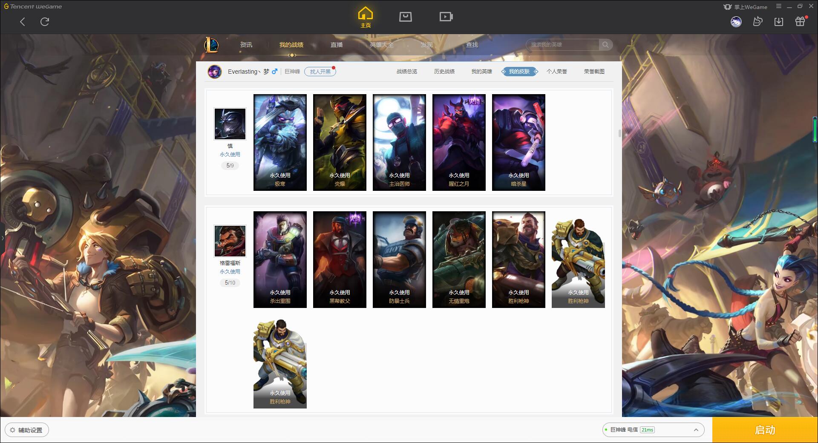Open the 主治医师 skin card
The image size is (818, 443).
click(399, 142)
